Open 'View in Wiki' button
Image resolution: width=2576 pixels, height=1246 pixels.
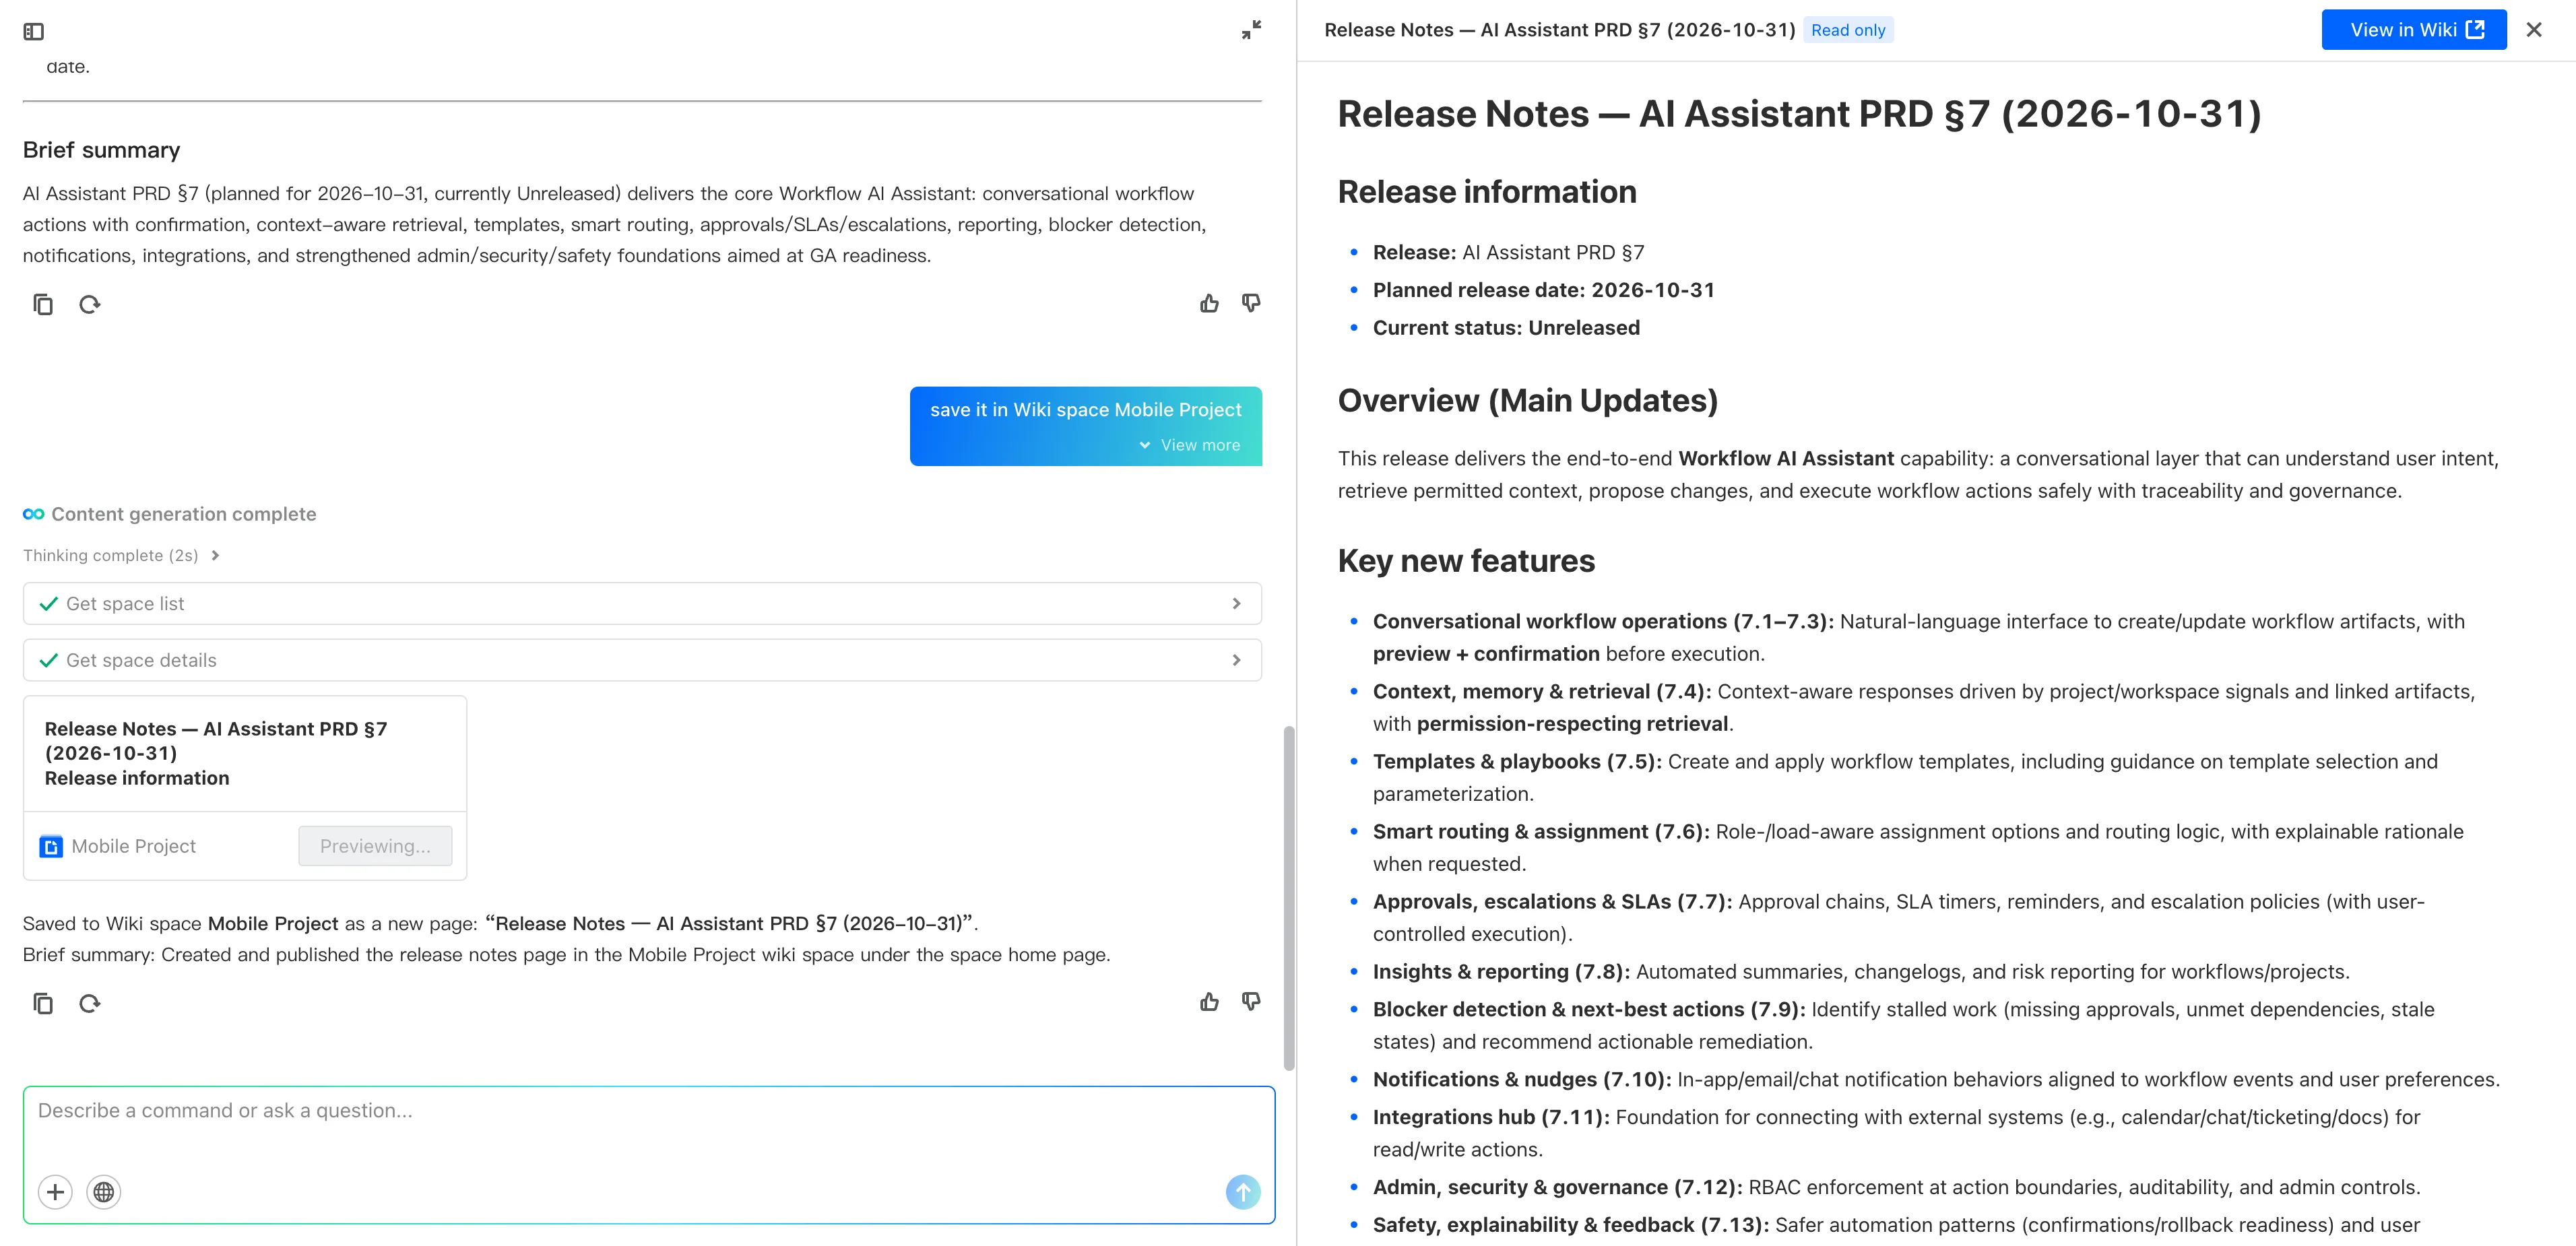coord(2413,30)
